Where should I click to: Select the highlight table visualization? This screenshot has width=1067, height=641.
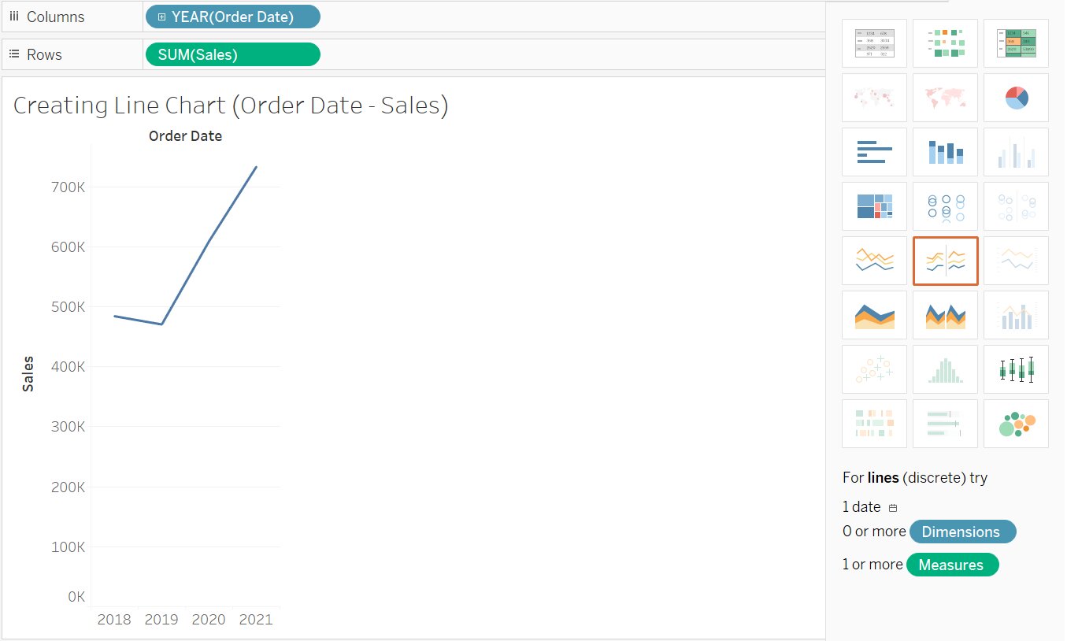pos(1016,43)
